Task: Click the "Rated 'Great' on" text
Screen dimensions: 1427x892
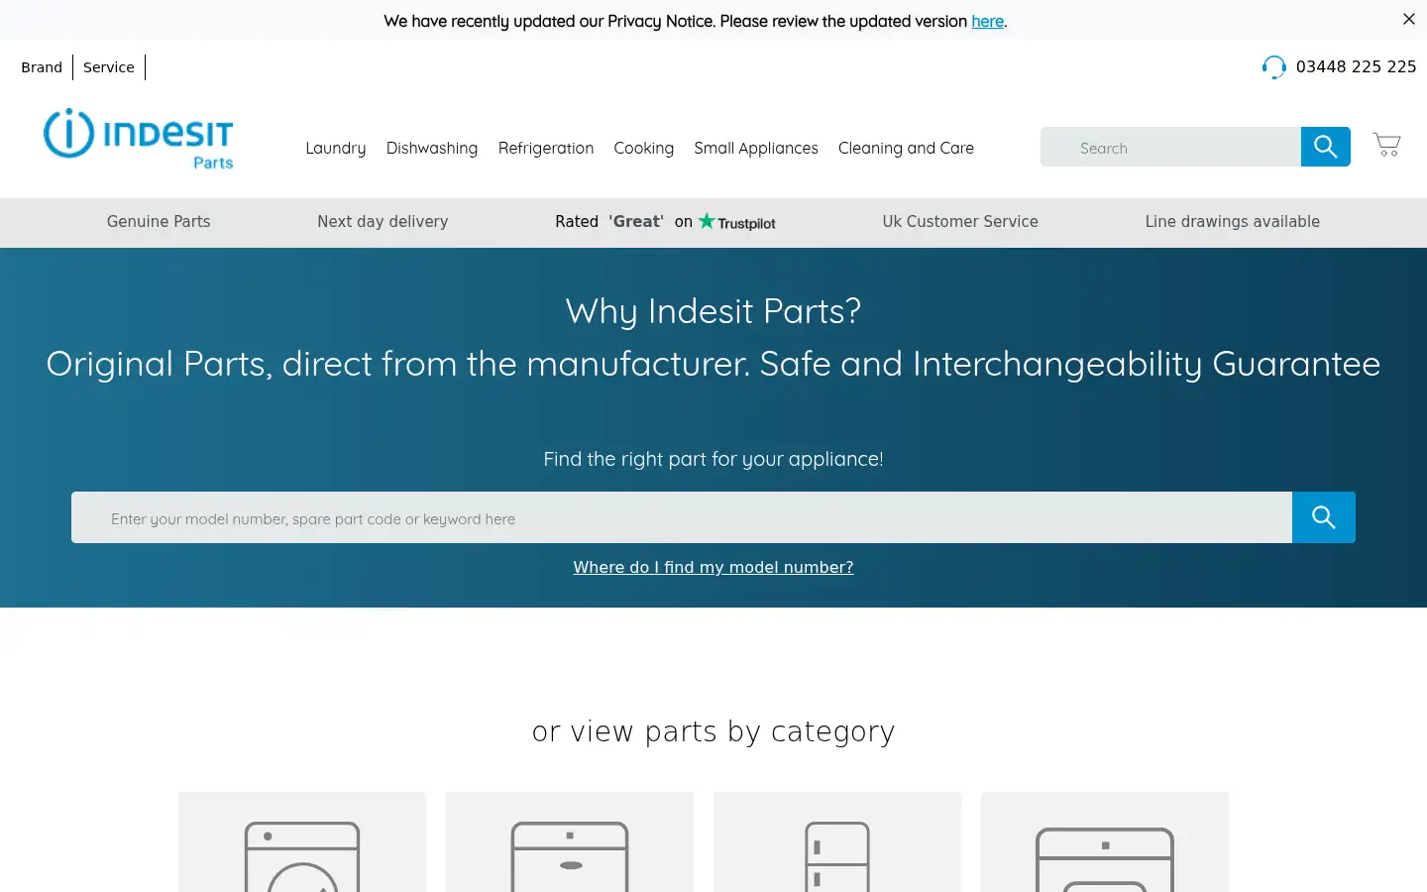Action: 624,222
